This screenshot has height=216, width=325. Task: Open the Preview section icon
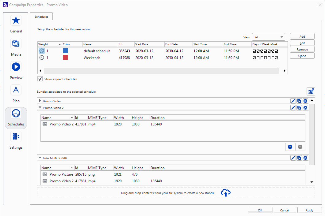[16, 67]
